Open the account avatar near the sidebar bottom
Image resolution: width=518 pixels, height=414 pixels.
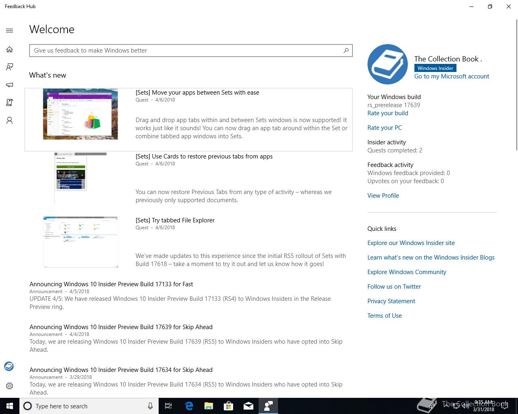pos(9,366)
